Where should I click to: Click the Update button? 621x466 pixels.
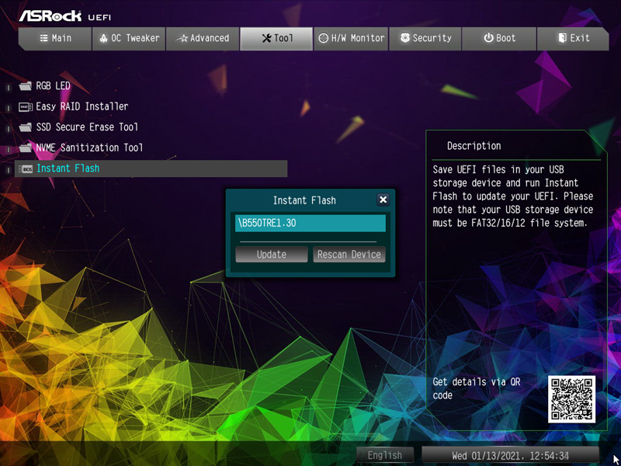click(271, 255)
